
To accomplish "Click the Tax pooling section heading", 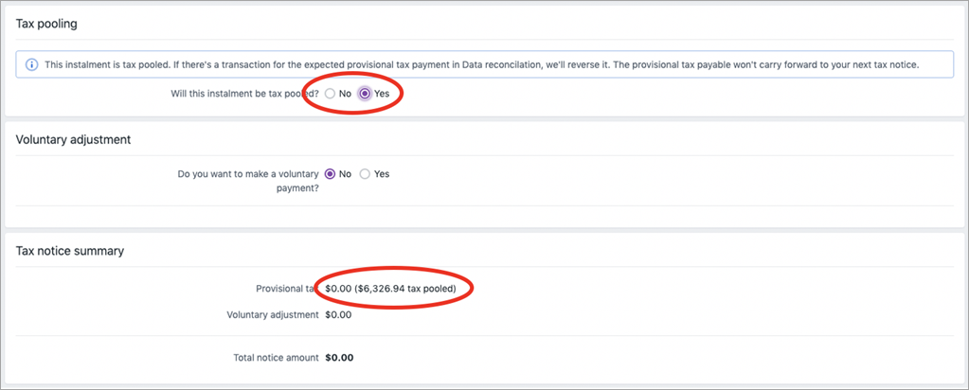I will point(45,24).
